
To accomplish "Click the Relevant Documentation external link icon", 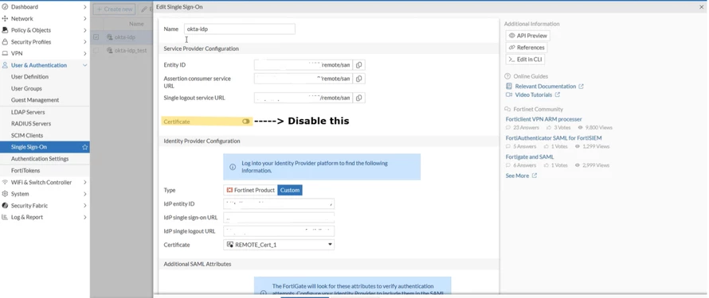I will (x=581, y=86).
